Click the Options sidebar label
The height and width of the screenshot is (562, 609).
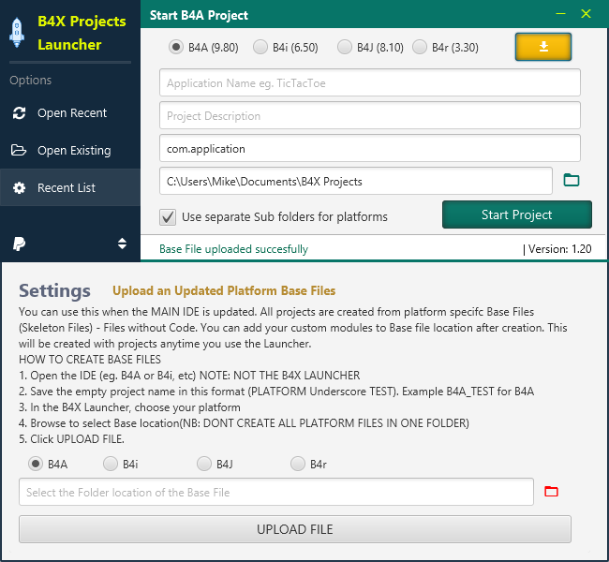point(30,80)
